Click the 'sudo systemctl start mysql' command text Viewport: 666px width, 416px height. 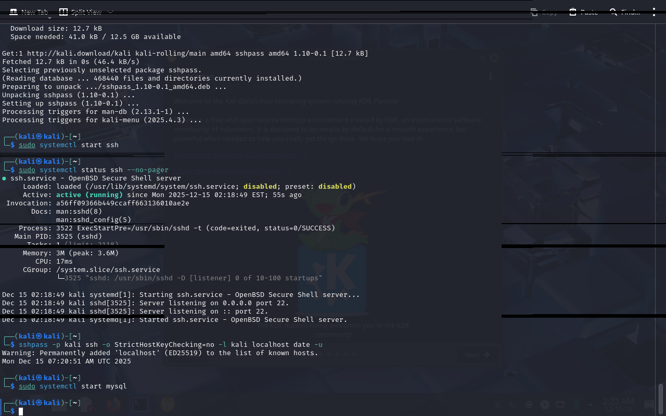(x=73, y=386)
